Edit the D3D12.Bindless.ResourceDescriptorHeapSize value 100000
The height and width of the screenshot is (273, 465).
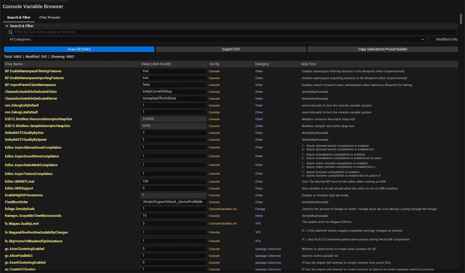tap(173, 119)
